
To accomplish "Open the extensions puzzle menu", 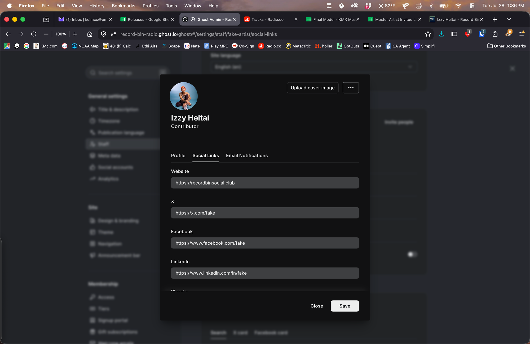I will (x=495, y=34).
